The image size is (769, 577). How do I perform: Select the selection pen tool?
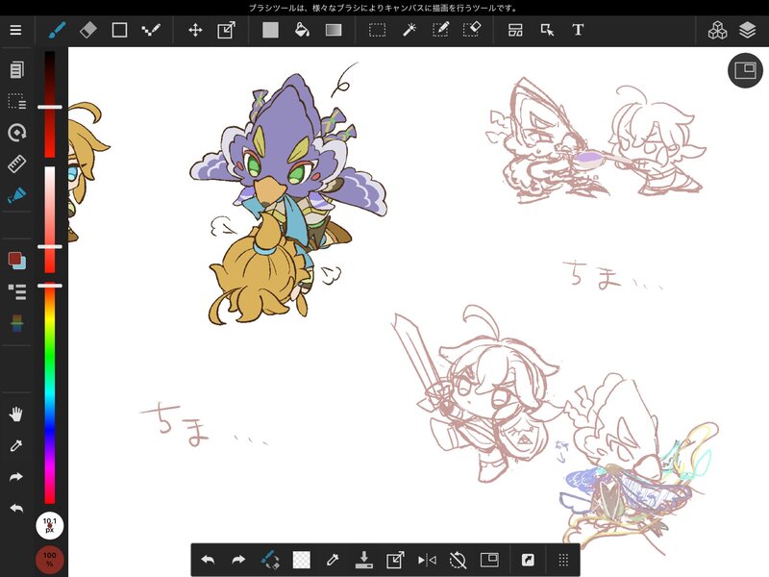pos(440,30)
